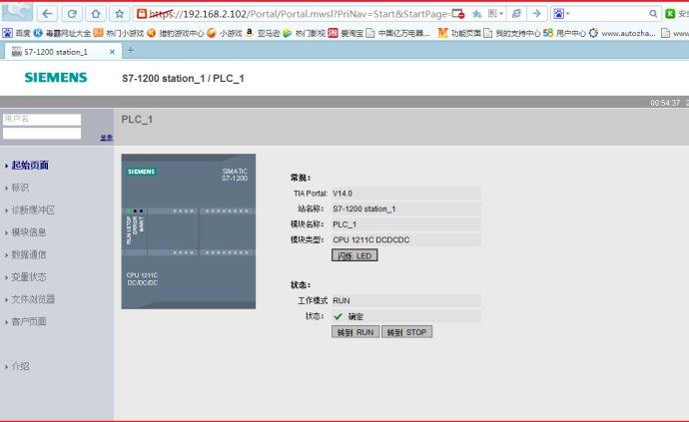Click the green checkmark status icon
689x422 pixels.
(338, 316)
